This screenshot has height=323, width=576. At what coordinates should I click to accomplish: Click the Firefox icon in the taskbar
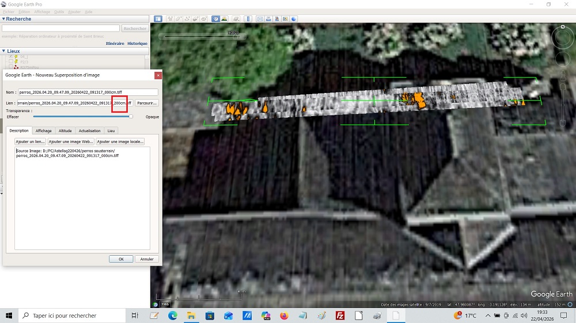[x=284, y=316]
